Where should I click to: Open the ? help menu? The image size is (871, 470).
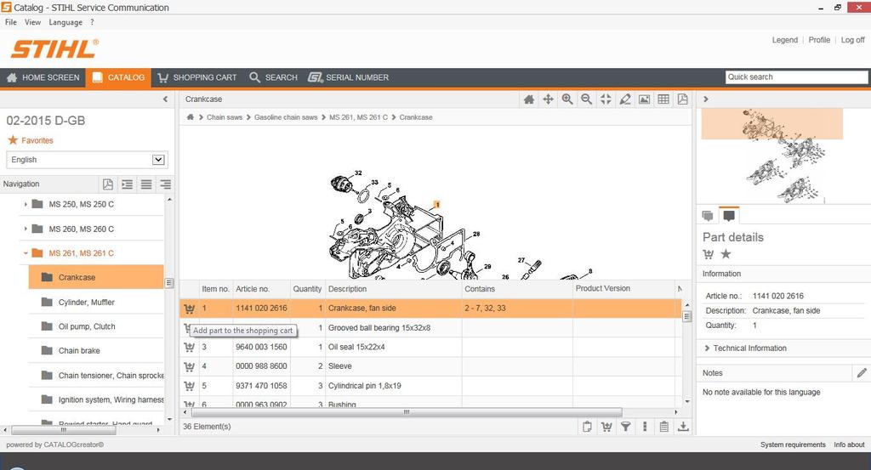[92, 22]
